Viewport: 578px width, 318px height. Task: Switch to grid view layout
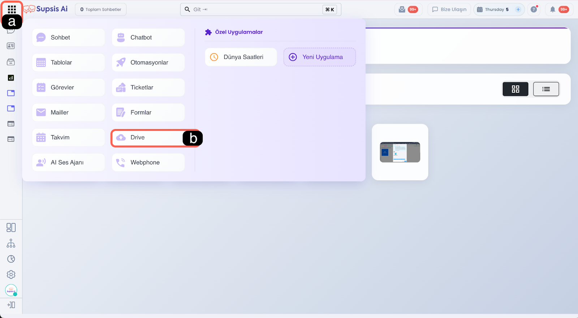point(515,89)
